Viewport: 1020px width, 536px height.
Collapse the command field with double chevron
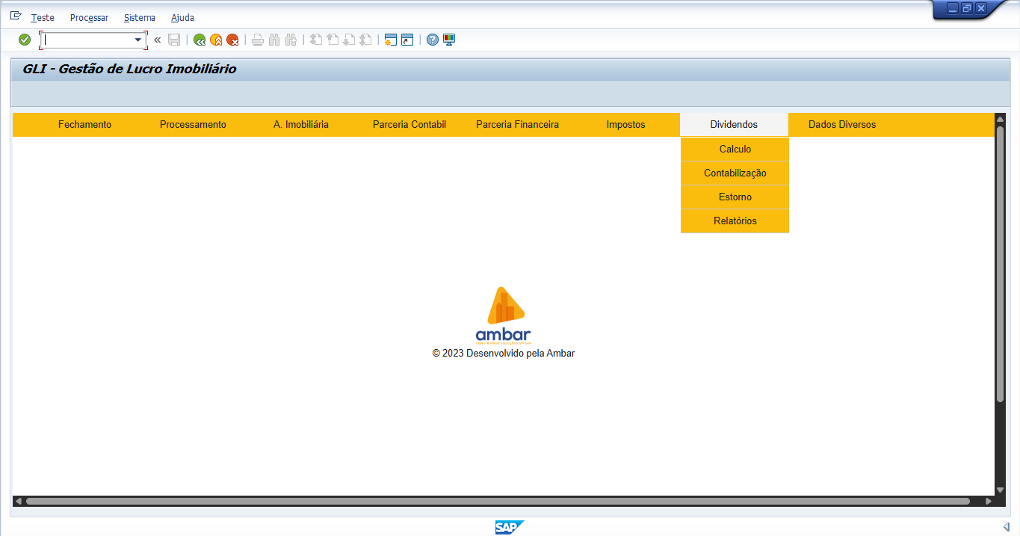pos(157,40)
